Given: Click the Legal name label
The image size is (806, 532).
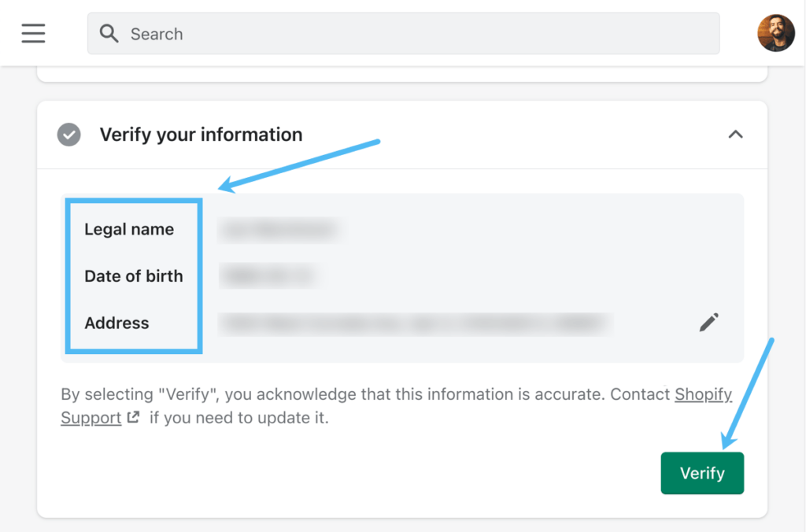Looking at the screenshot, I should [x=129, y=230].
